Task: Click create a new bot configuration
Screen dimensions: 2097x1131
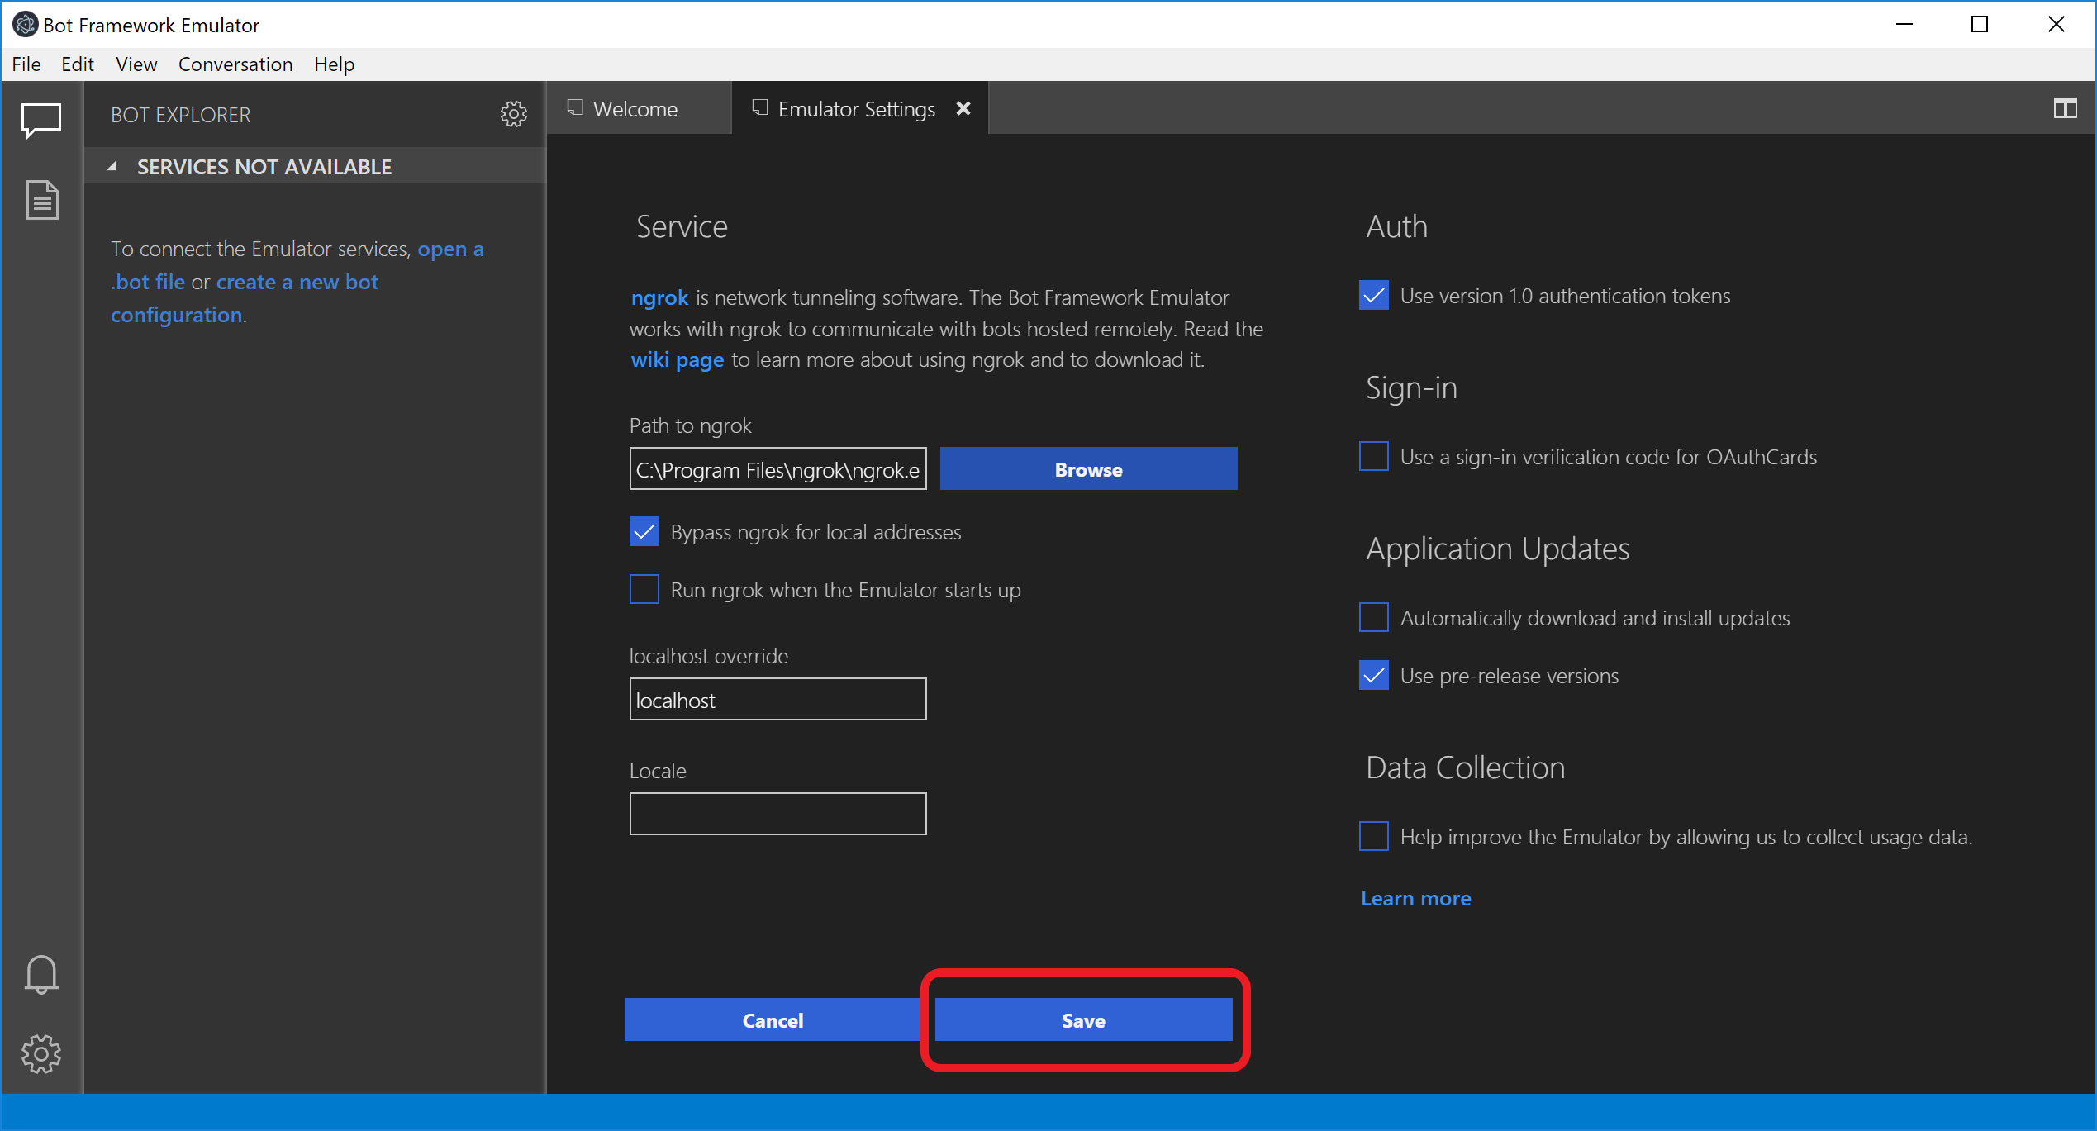Action: point(297,282)
